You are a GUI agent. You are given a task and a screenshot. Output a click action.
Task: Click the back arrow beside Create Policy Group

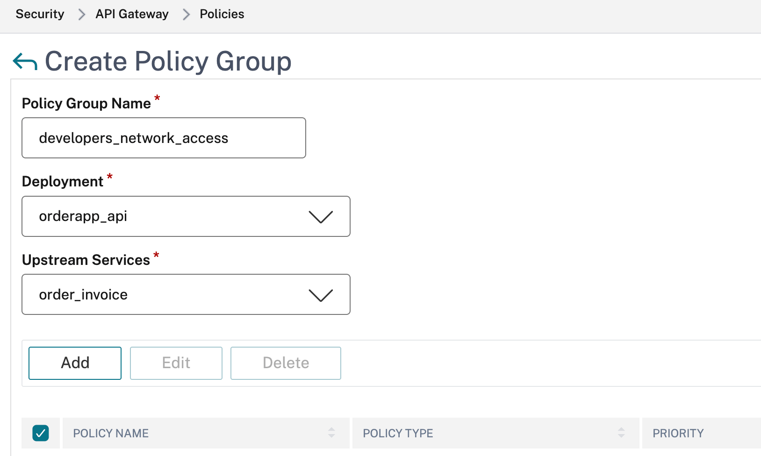pyautogui.click(x=25, y=62)
